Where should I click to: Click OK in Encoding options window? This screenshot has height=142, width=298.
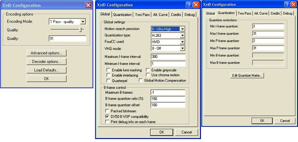(47, 79)
